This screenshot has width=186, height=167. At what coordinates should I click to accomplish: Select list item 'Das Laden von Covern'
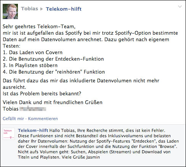(33, 53)
